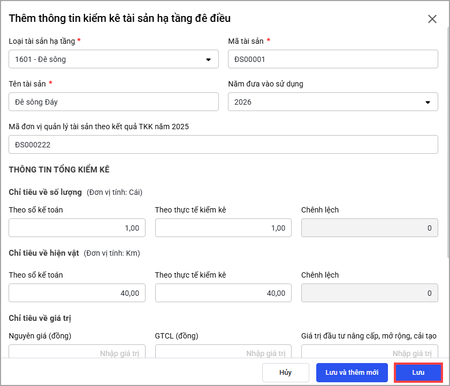Focus Theo thực tế kiểm kê field for Km

[x=223, y=293]
